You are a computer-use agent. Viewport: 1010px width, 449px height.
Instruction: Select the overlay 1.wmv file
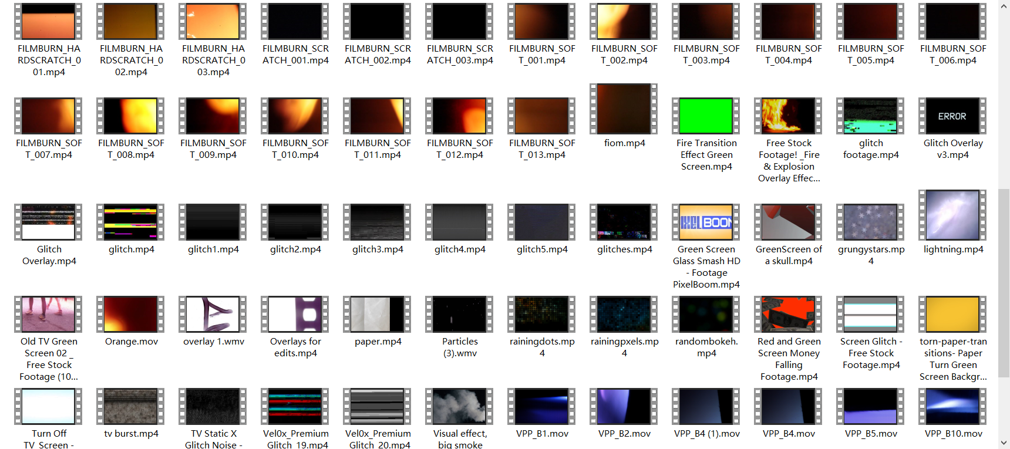point(213,315)
